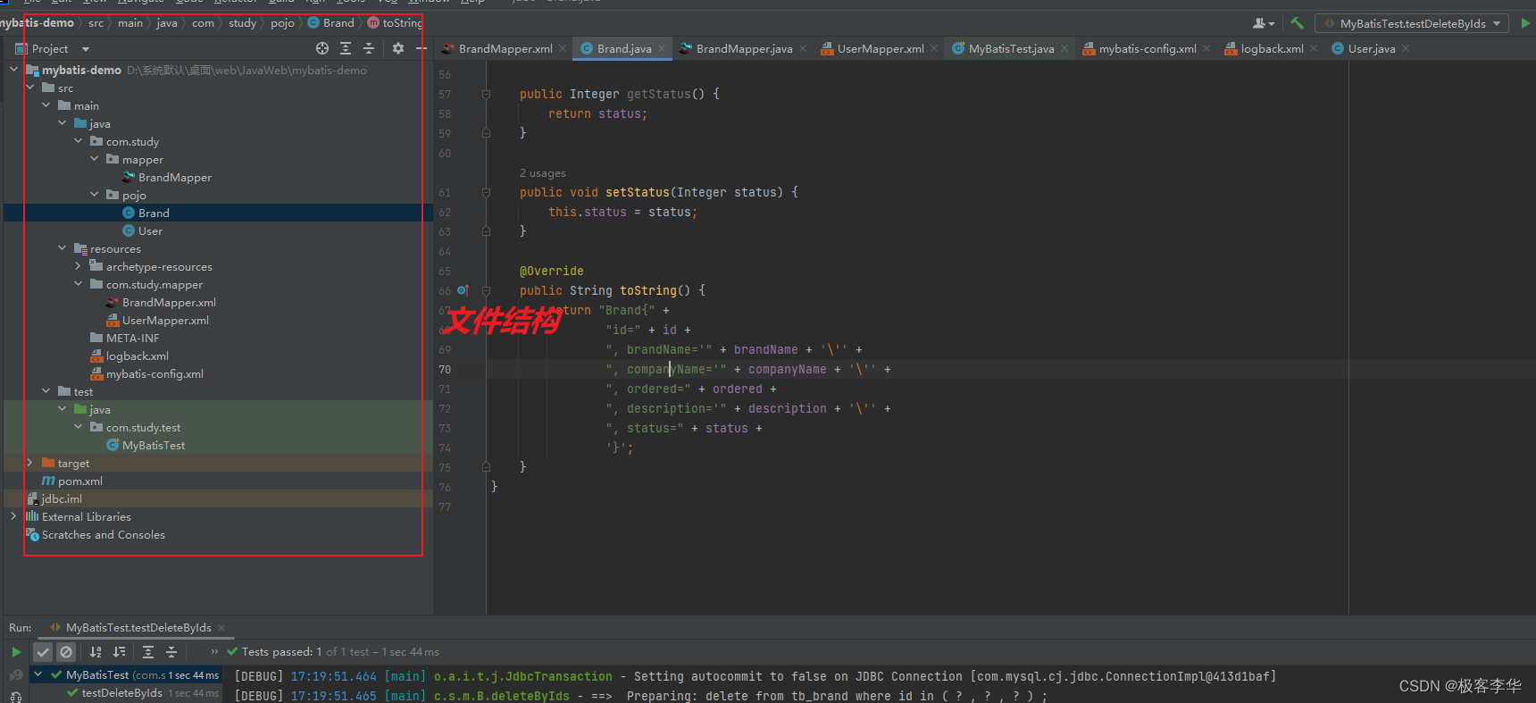Image resolution: width=1536 pixels, height=703 pixels.
Task: Collapse the resources folder
Action: coord(62,247)
